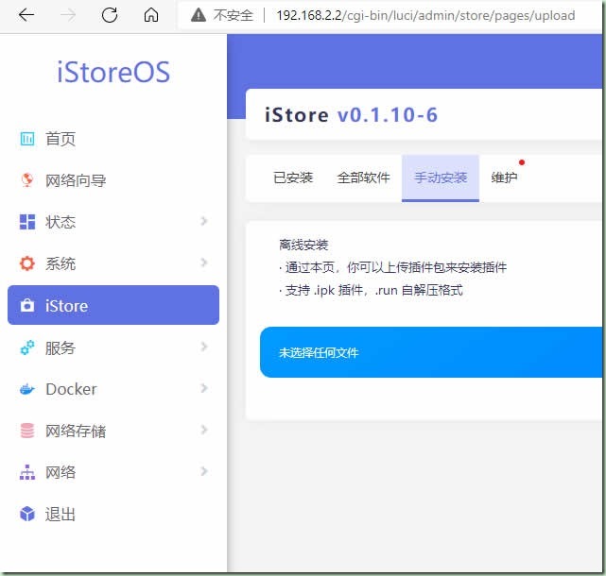Expand the 系统 menu chevron
The height and width of the screenshot is (576, 606).
(x=204, y=263)
